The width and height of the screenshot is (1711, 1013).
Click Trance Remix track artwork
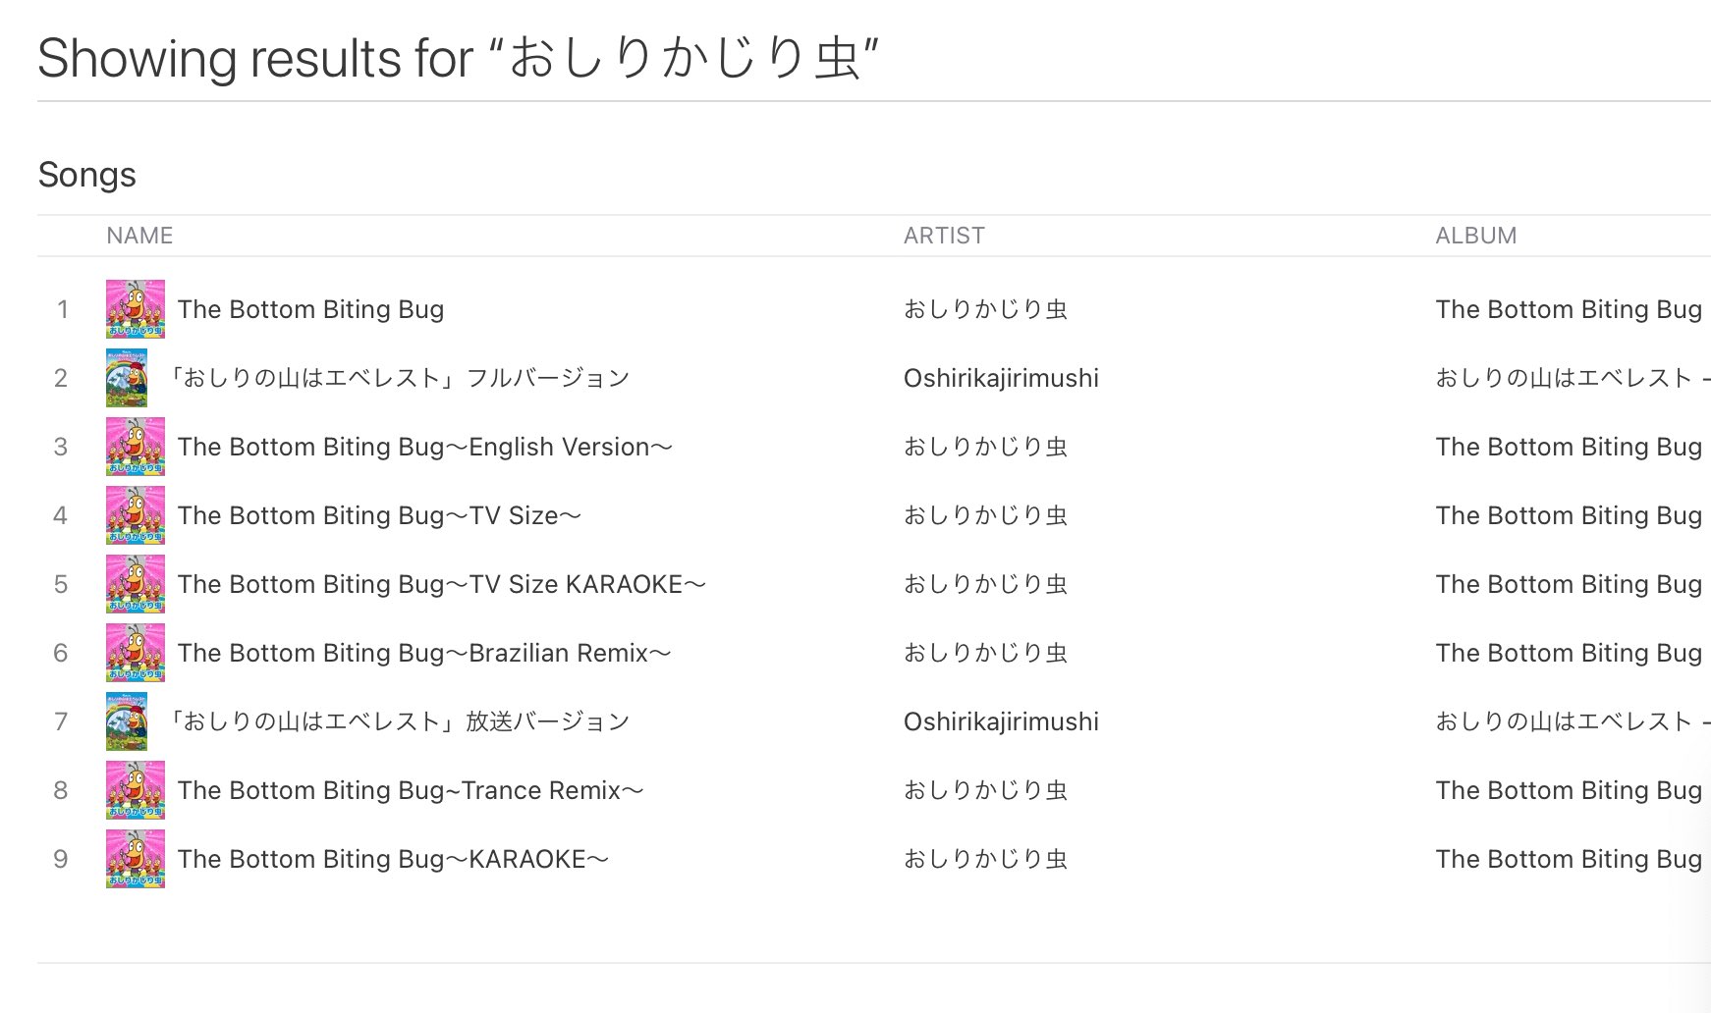(136, 790)
